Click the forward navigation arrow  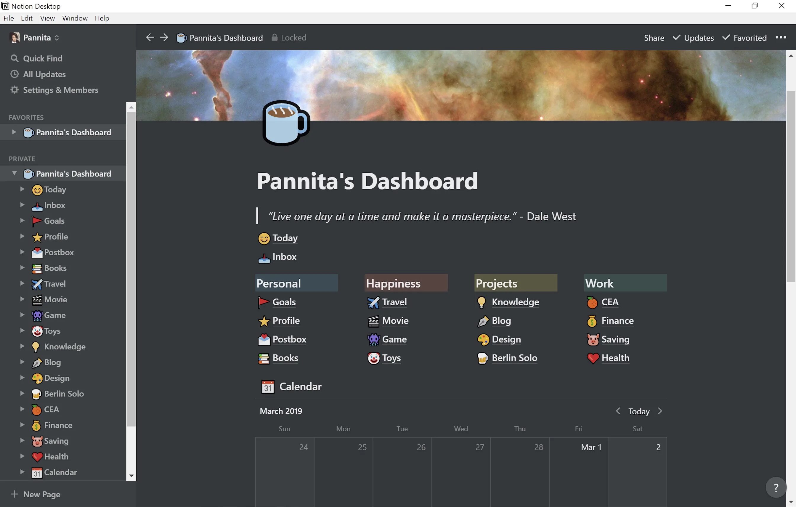tap(164, 37)
